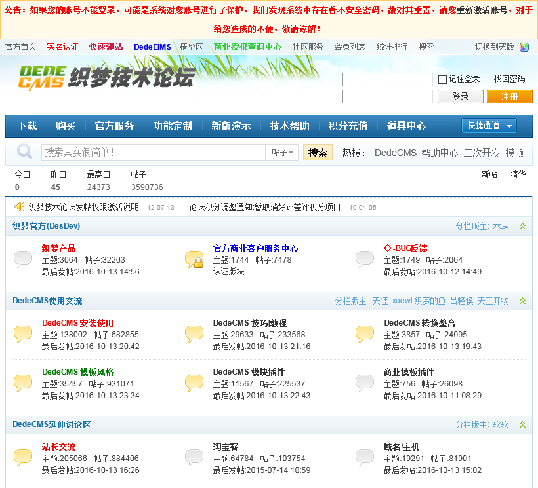The height and width of the screenshot is (488, 538).
Task: Open the 新版演示 navigation tab
Action: point(231,126)
